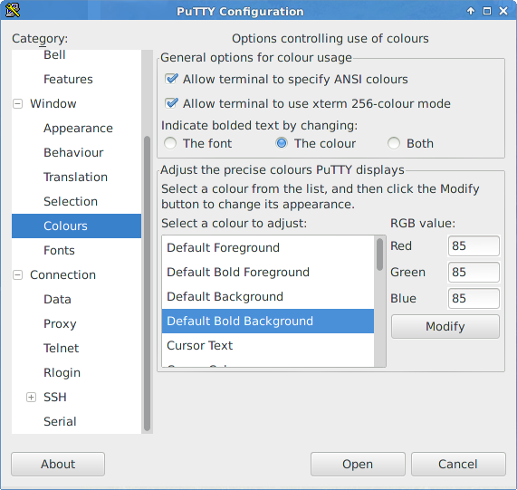Collapse the Window tree category

pyautogui.click(x=17, y=104)
